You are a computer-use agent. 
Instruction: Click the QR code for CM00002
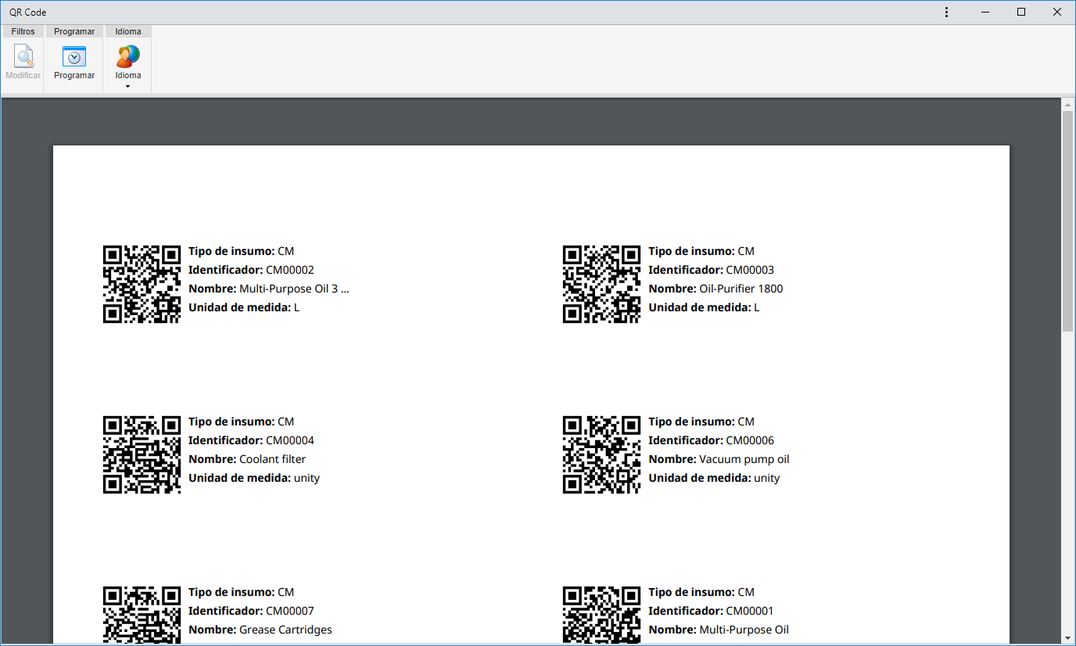pyautogui.click(x=142, y=284)
